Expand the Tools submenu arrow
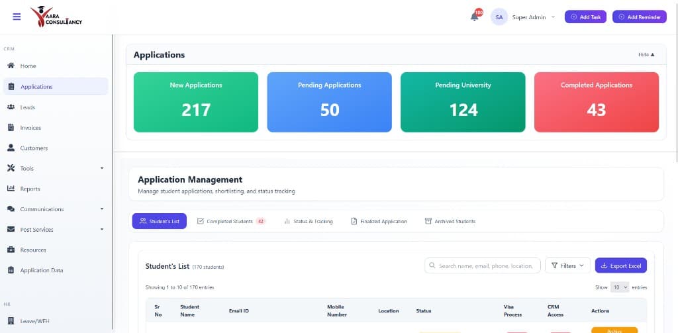 [102, 168]
